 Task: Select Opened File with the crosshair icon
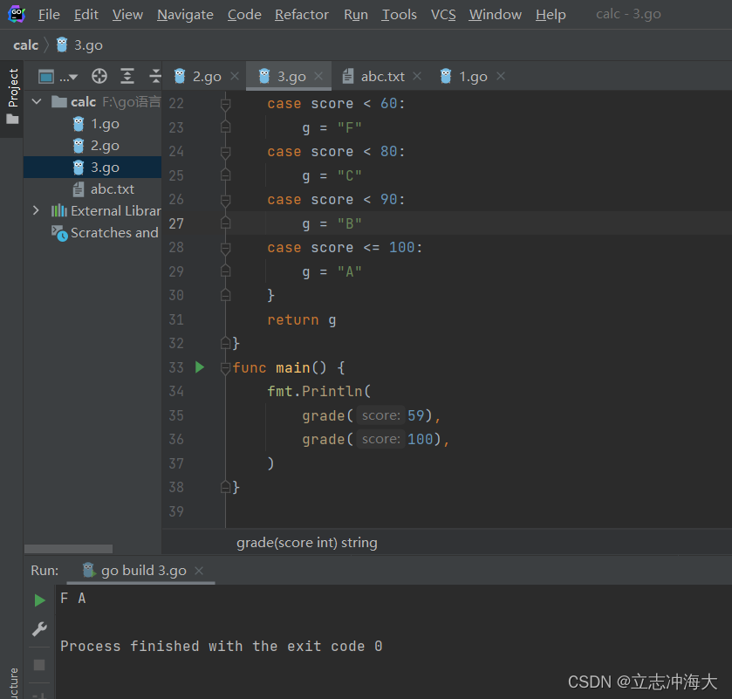tap(99, 77)
